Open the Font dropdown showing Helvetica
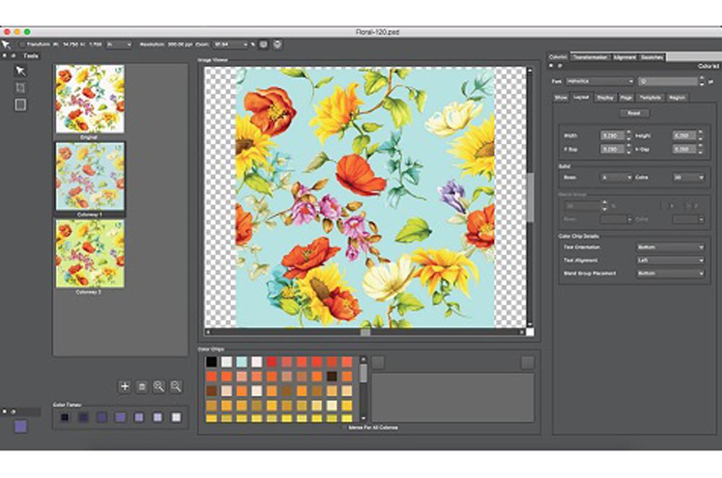The height and width of the screenshot is (478, 722). (x=600, y=81)
